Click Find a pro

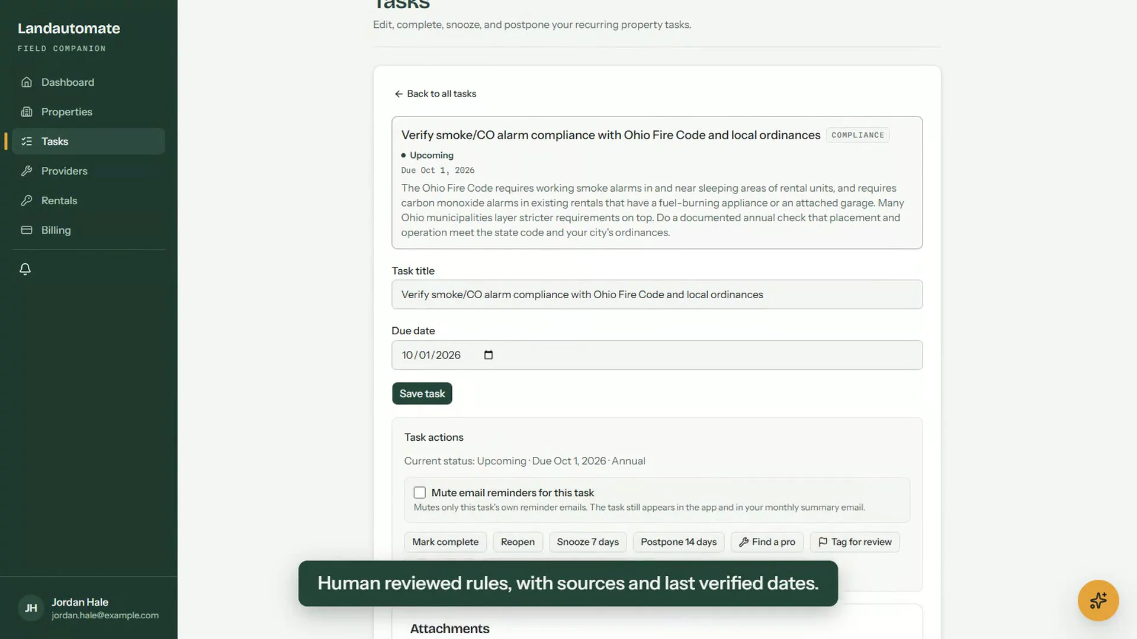(x=767, y=542)
